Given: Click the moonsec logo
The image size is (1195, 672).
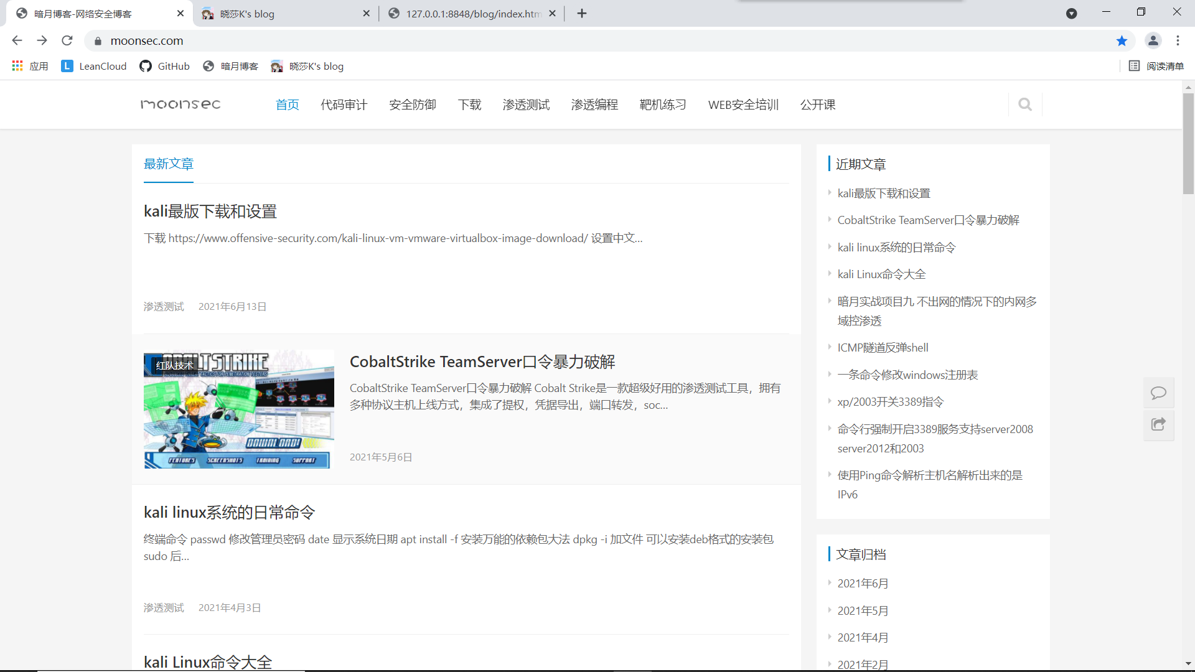Looking at the screenshot, I should (x=180, y=104).
